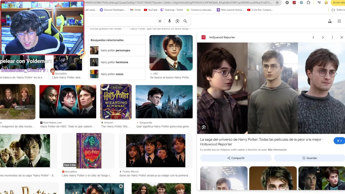Open getty images Hermione and Ron thumbnail
Image resolution: width=345 pixels, height=194 pixels.
(18, 102)
